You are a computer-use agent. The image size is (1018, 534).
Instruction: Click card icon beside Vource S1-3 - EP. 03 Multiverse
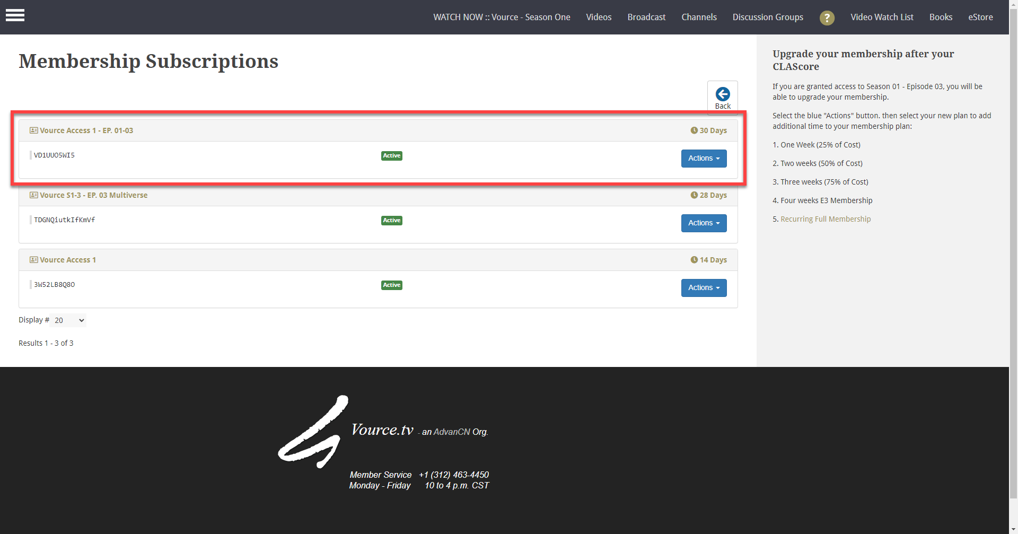click(x=34, y=195)
